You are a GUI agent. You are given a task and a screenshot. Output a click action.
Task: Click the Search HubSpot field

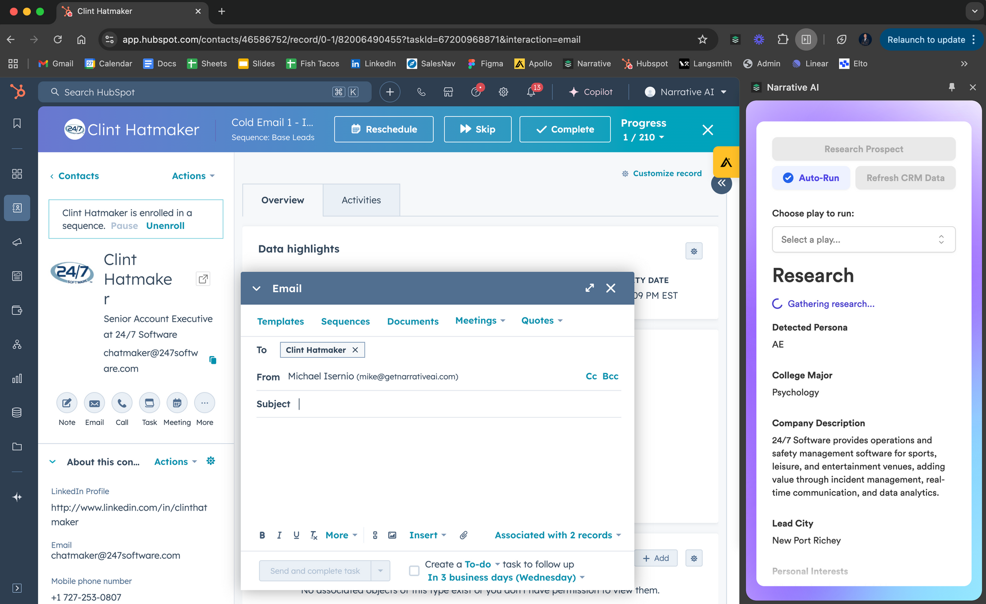click(205, 92)
